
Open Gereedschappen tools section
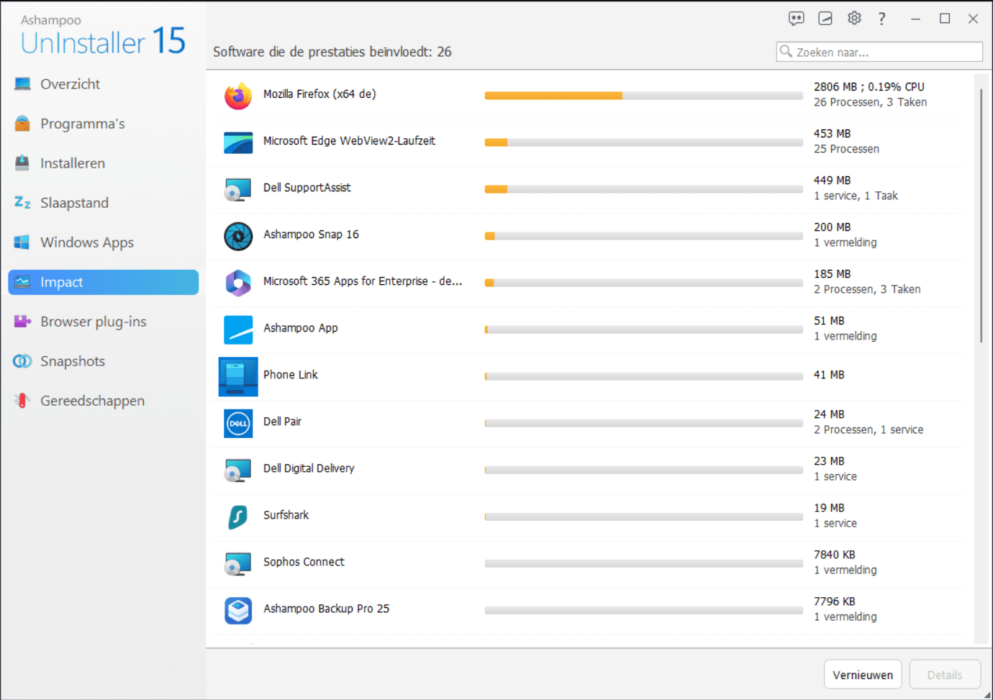pos(103,401)
